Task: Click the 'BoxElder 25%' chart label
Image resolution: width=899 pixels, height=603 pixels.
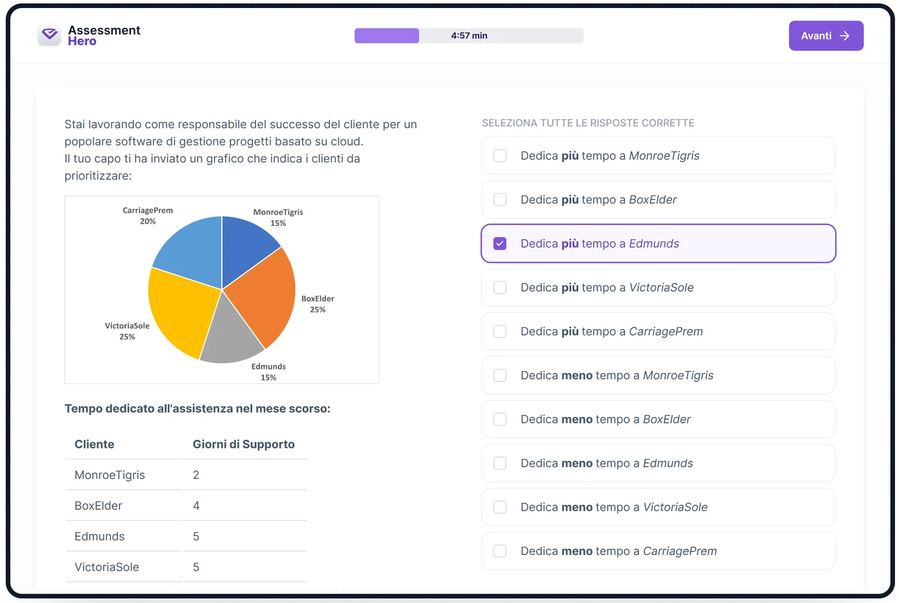Action: [318, 304]
